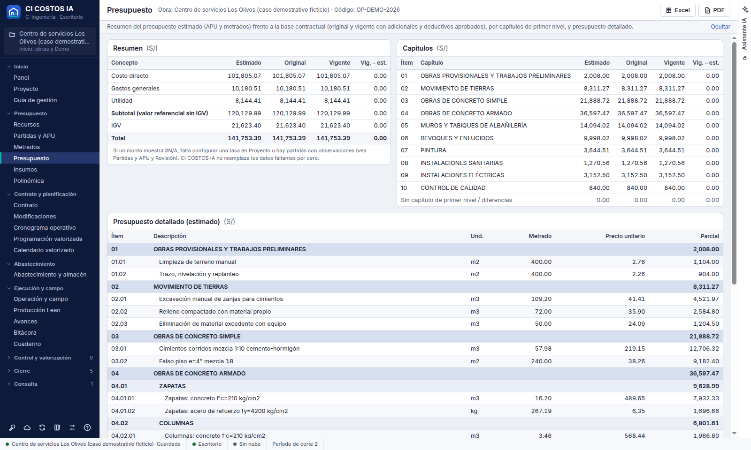Screen dimensions: 751x450
Task: Open Bitácora in the sidebar
Action: pyautogui.click(x=50, y=333)
